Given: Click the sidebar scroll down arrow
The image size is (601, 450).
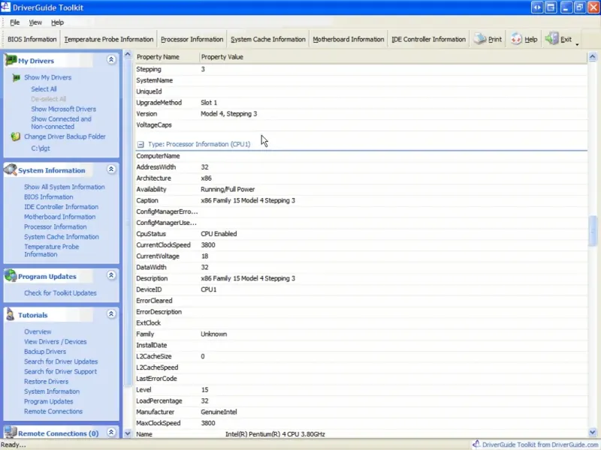Looking at the screenshot, I should click(x=128, y=433).
